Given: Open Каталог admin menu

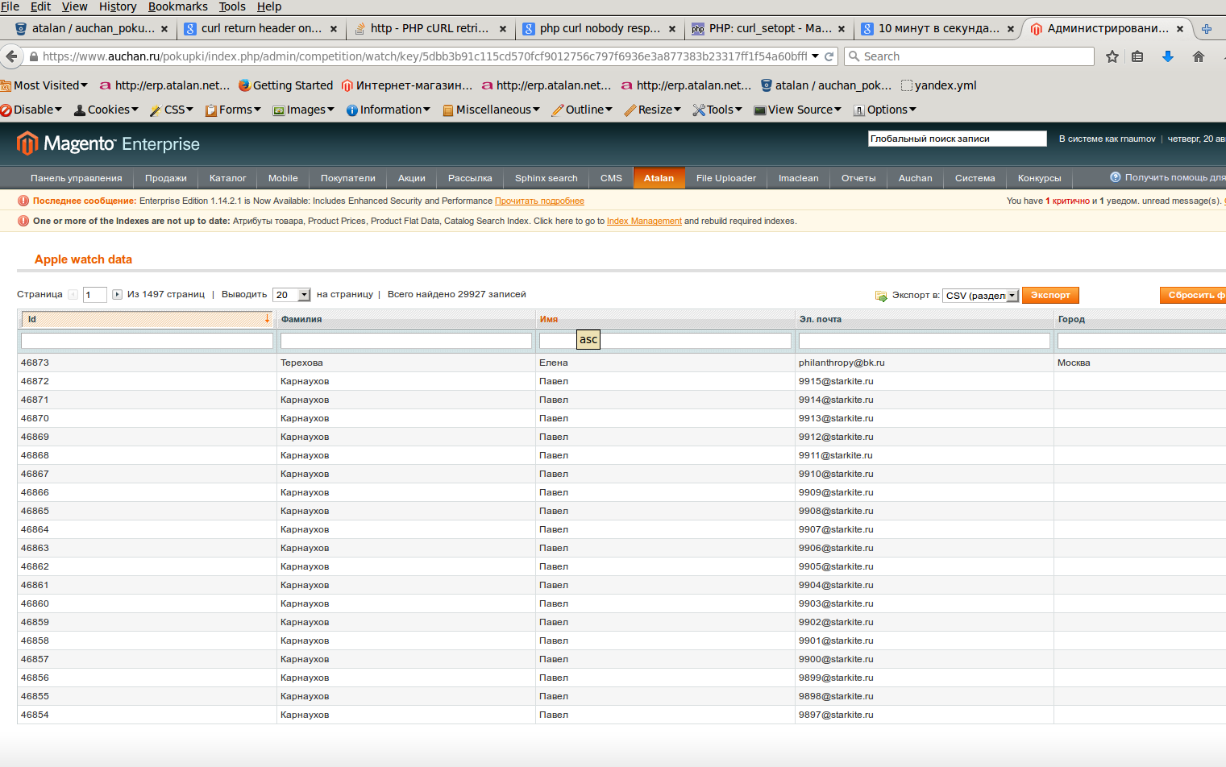Looking at the screenshot, I should click(227, 178).
